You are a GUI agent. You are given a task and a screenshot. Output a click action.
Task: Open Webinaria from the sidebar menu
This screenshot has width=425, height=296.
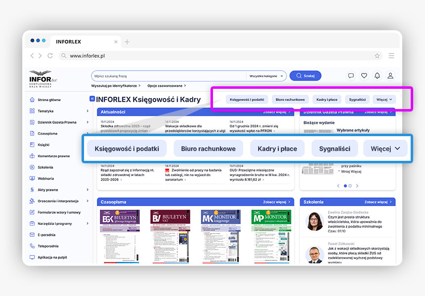(45, 179)
